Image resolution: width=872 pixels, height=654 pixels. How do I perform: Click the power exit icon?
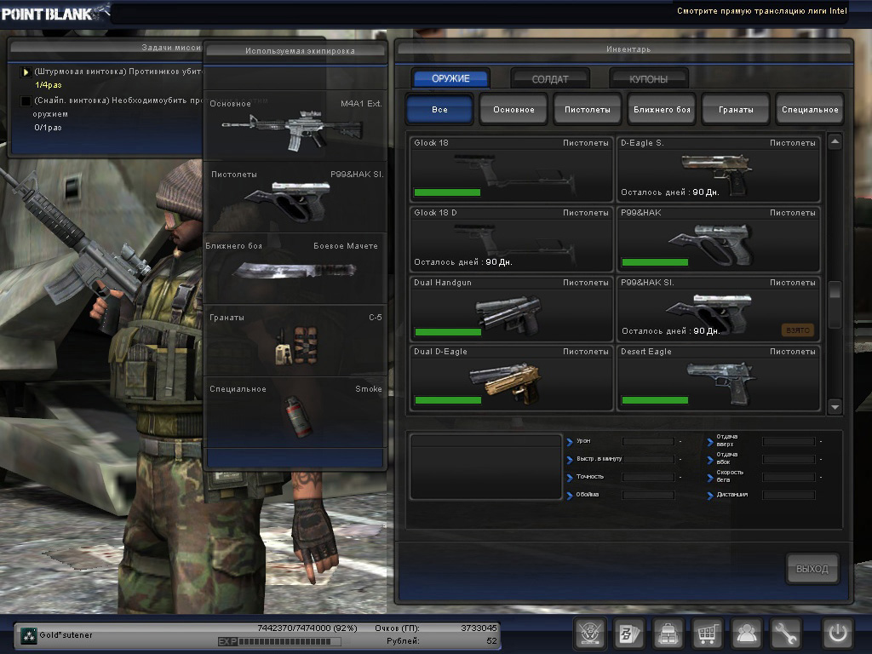pyautogui.click(x=838, y=633)
